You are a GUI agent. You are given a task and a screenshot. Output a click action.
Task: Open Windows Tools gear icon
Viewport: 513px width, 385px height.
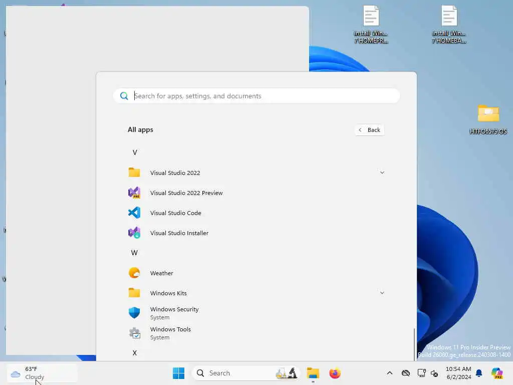[134, 333]
